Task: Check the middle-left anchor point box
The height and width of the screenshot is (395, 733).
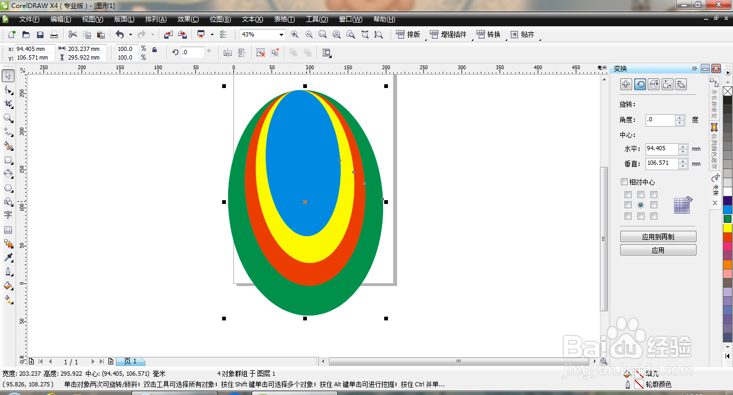Action: point(628,205)
